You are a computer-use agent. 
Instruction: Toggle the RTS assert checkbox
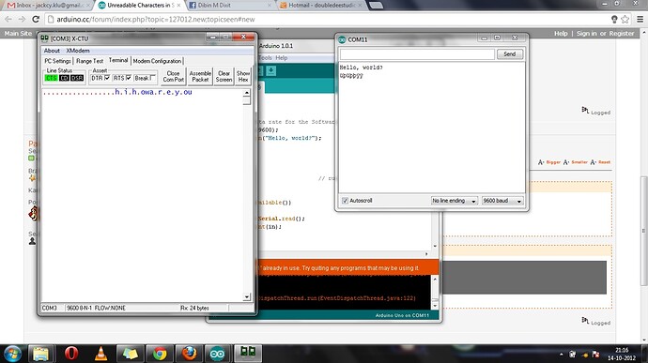coord(129,78)
